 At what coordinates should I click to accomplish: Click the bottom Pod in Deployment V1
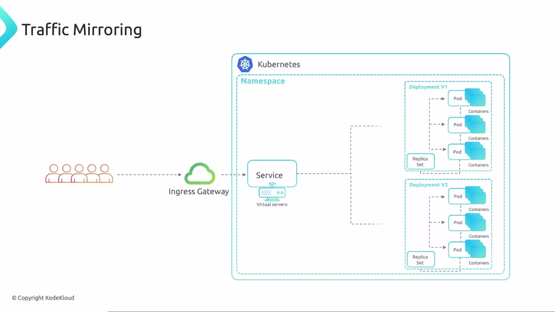pos(457,152)
